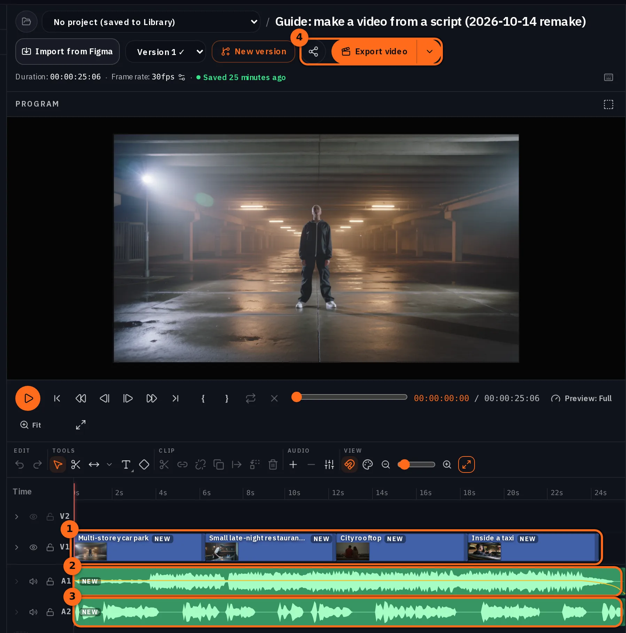Create a New version
The width and height of the screenshot is (626, 633).
coord(253,52)
